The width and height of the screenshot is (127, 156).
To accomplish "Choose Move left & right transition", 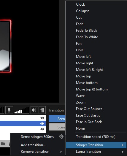I will 89,70.
